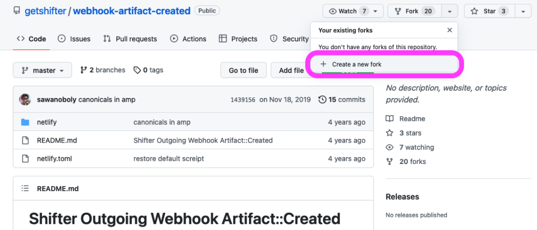
Task: Click the netlify folder icon
Action: coord(25,122)
